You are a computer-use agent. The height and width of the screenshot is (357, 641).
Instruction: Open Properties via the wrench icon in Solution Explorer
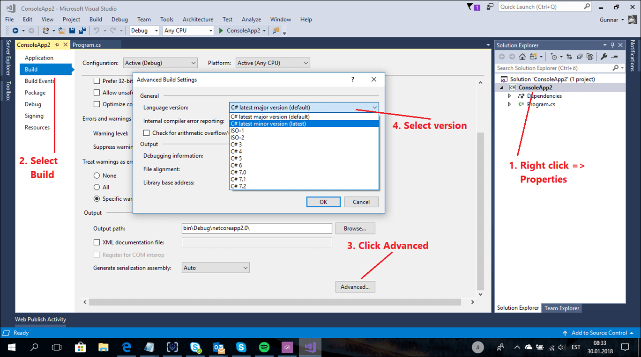click(603, 57)
